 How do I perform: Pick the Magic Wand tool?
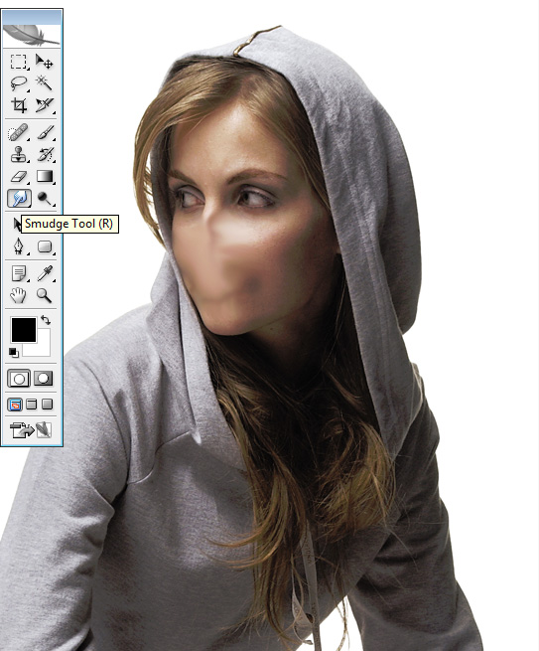pos(44,83)
